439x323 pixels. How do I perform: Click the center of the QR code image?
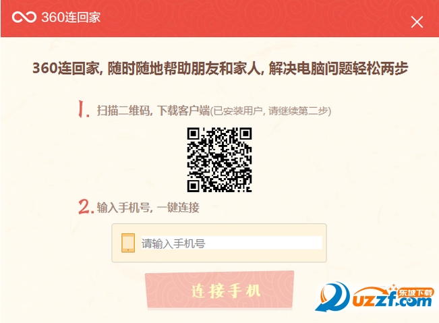(220, 160)
